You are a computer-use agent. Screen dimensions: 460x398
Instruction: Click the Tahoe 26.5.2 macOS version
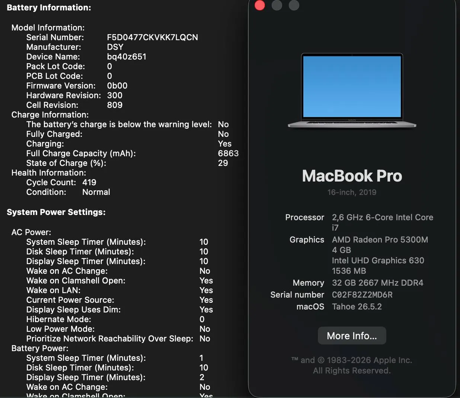(x=357, y=306)
